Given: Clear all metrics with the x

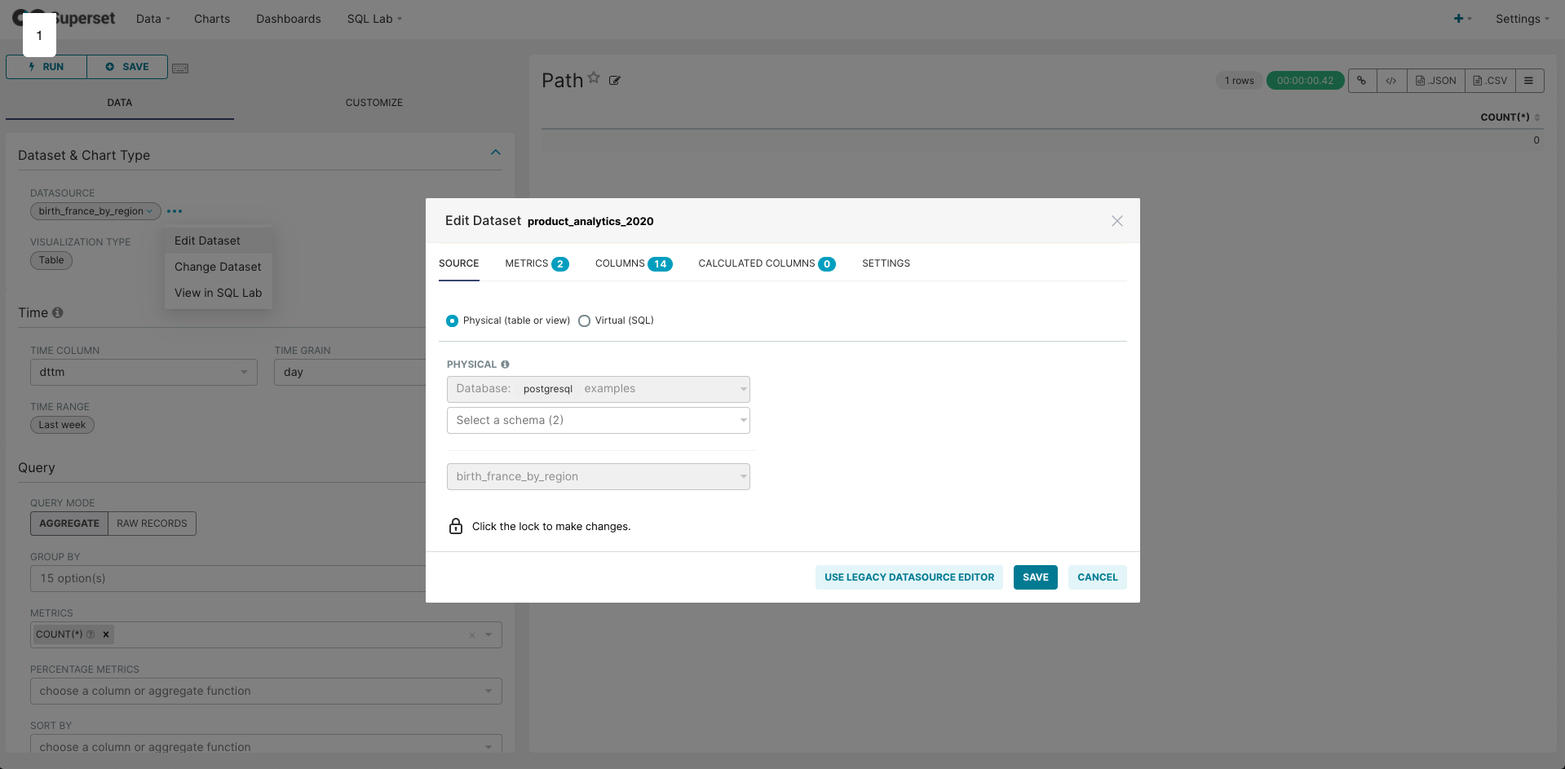Looking at the screenshot, I should [472, 635].
